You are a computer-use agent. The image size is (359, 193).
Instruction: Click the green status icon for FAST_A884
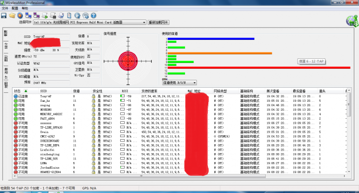(15, 119)
